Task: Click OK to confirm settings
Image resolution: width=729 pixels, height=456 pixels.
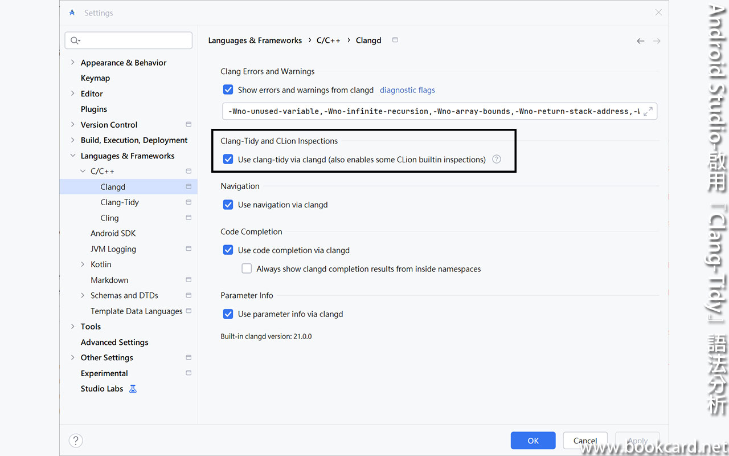Action: pos(533,441)
